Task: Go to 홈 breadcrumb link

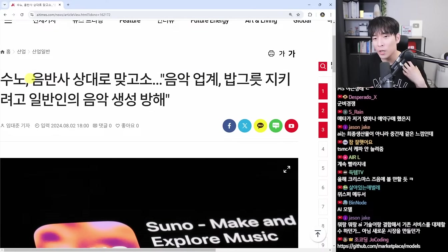Action: point(6,52)
